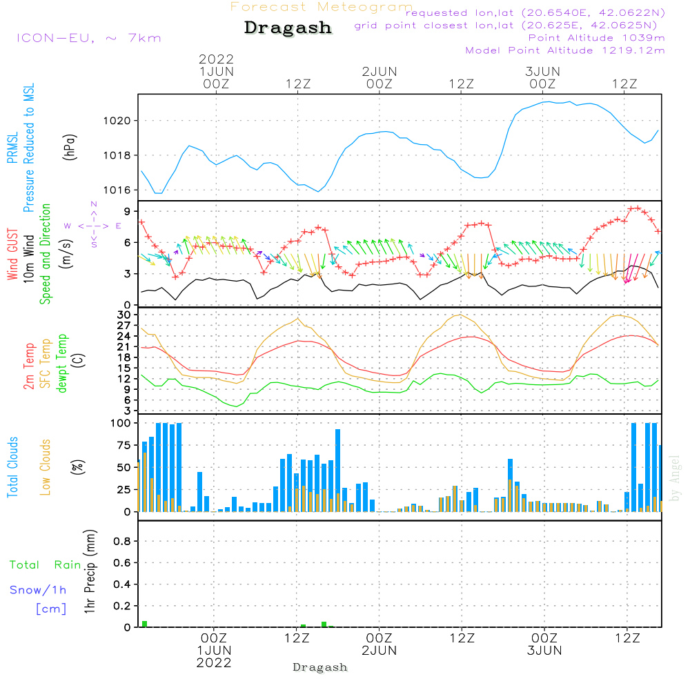Click the '[cm]' snow unit label
This screenshot has height=690, width=690.
tap(51, 609)
